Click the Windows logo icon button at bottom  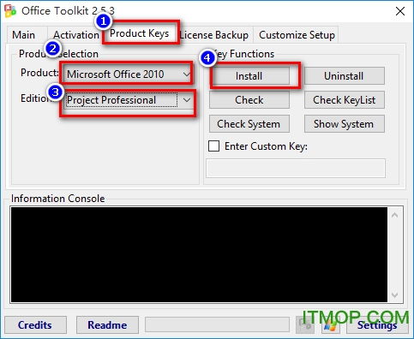point(331,324)
